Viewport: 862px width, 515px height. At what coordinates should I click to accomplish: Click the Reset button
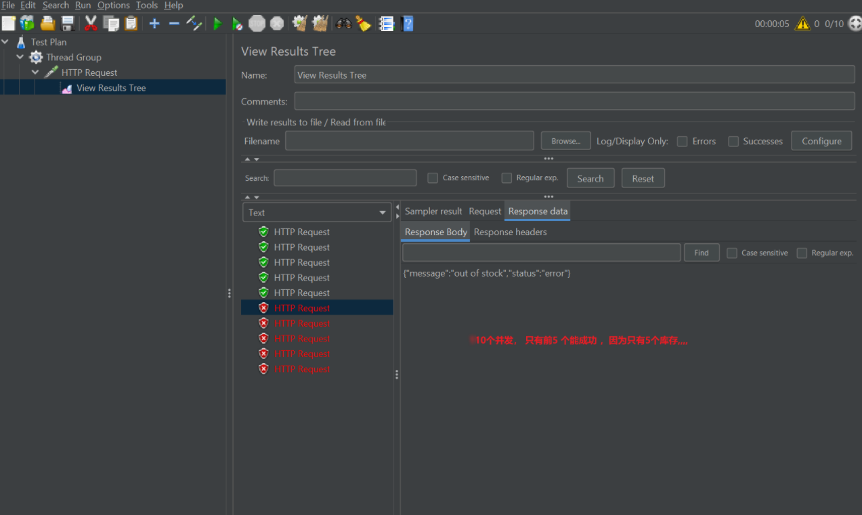(x=643, y=178)
